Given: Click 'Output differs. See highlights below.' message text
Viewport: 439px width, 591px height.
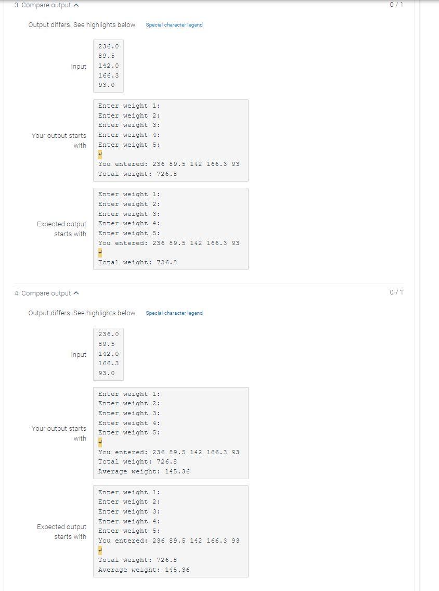Looking at the screenshot, I should (x=82, y=24).
